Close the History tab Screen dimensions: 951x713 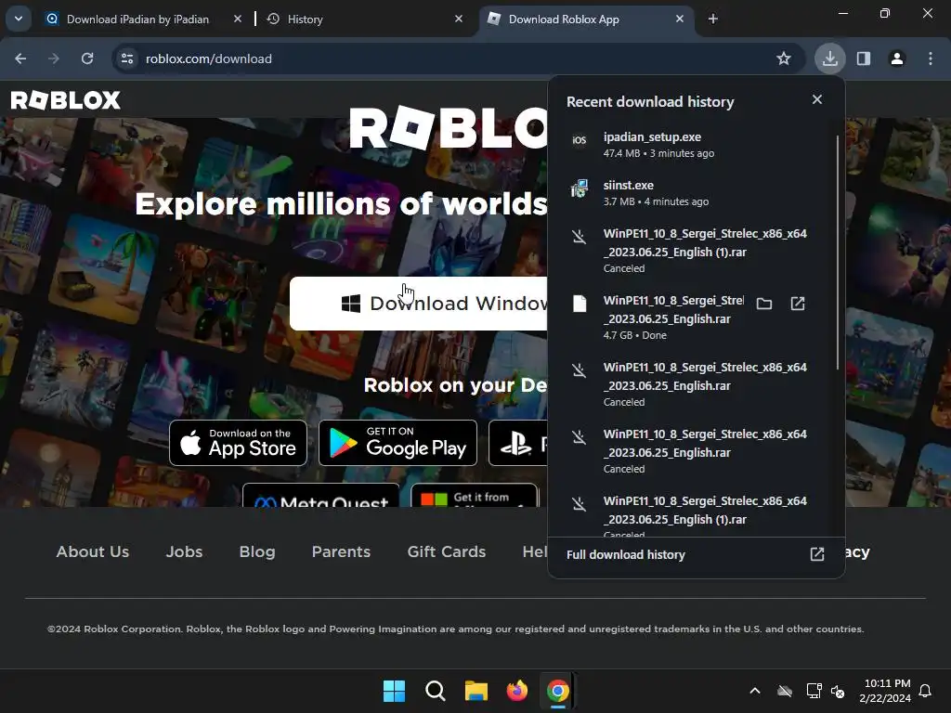(x=459, y=19)
